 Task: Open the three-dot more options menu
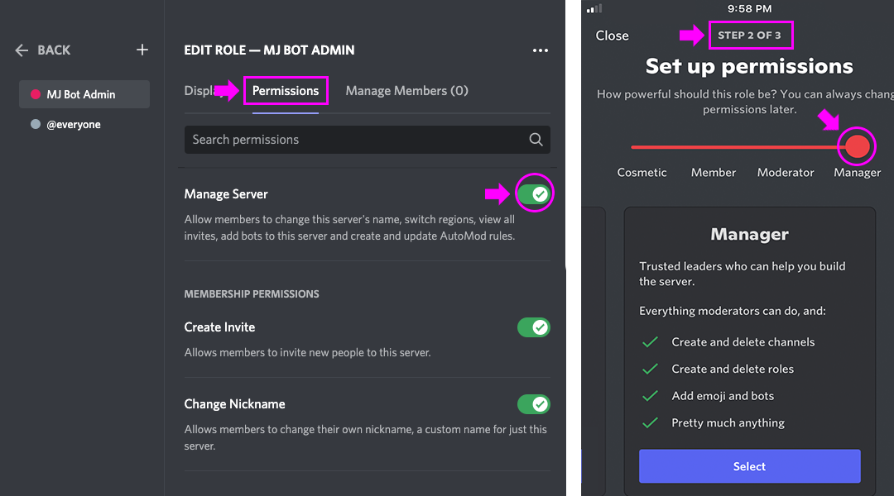click(x=541, y=50)
